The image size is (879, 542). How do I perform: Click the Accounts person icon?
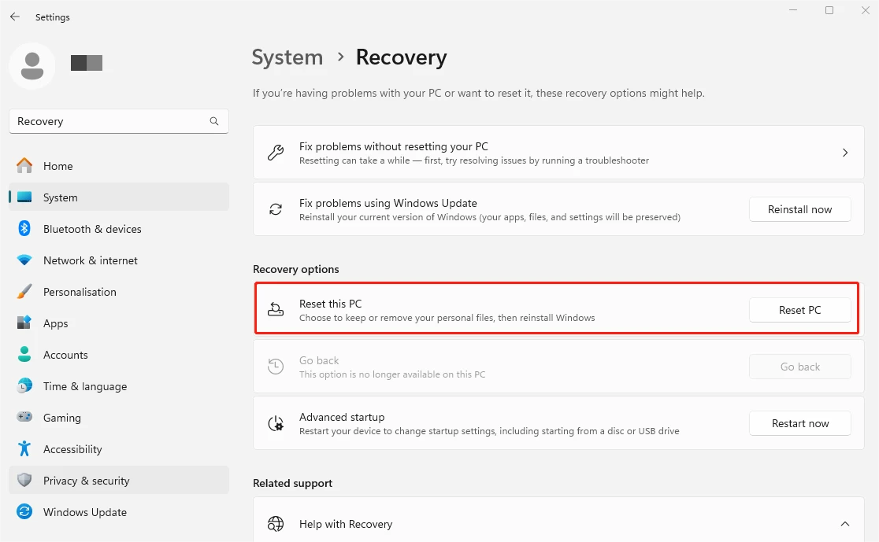point(24,355)
